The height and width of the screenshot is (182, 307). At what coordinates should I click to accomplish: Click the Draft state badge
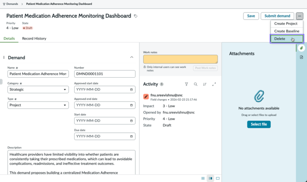pos(28,28)
